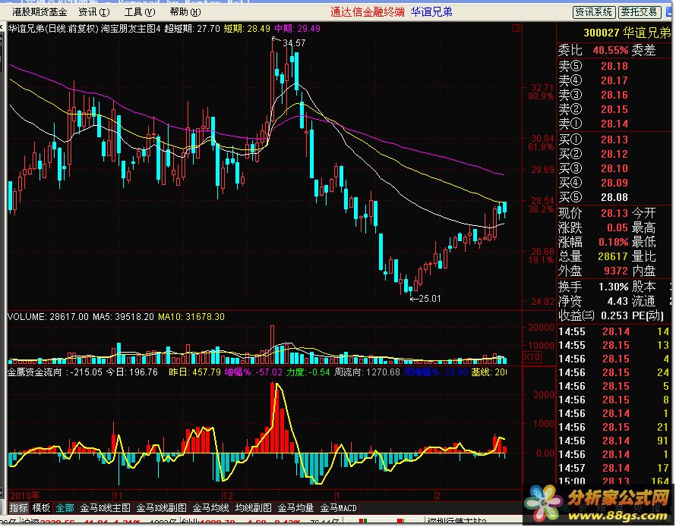The height and width of the screenshot is (527, 676).
Task: Click the 委比 value 48.55%
Action: click(610, 50)
